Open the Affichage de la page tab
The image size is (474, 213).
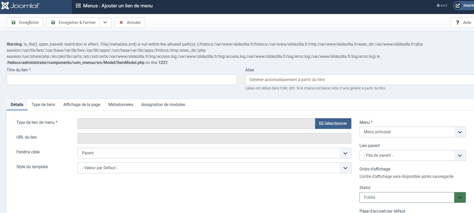click(82, 104)
